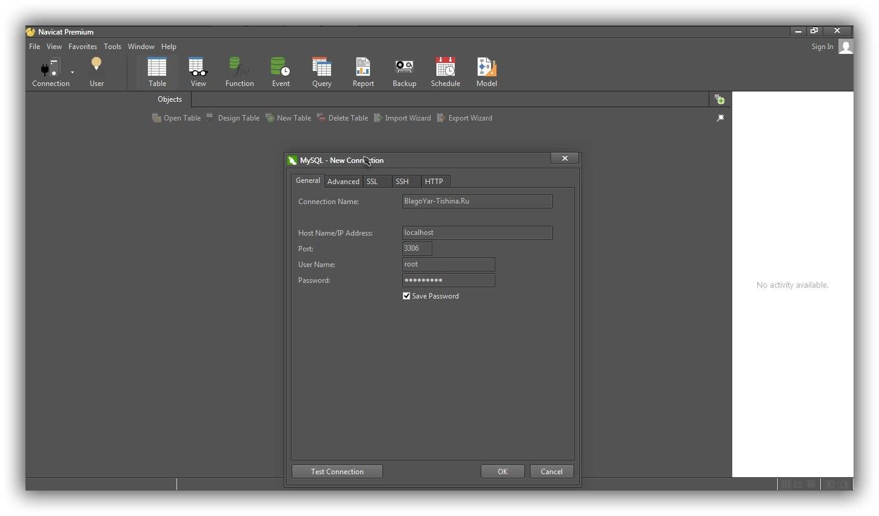Click the New Table action
Image resolution: width=879 pixels, height=516 pixels.
tap(288, 118)
